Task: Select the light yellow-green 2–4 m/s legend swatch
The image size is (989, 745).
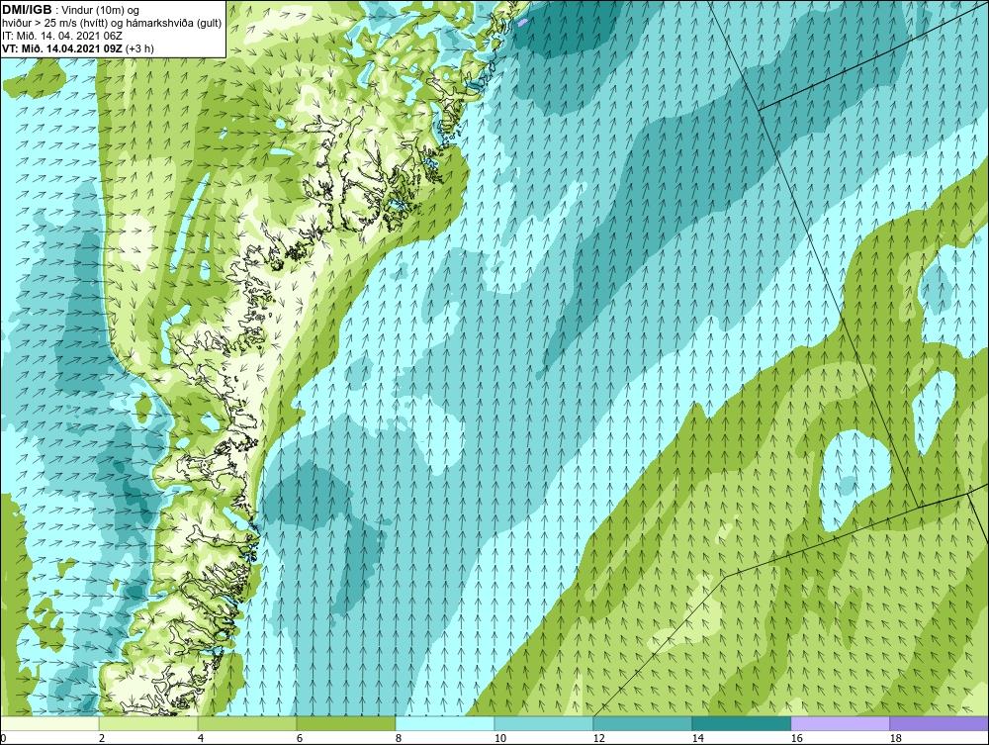Action: (148, 723)
